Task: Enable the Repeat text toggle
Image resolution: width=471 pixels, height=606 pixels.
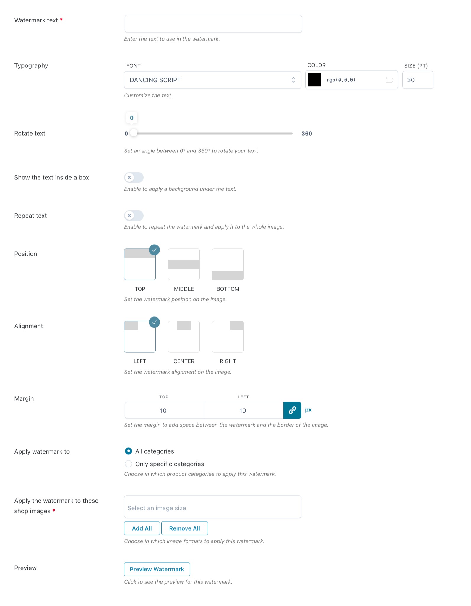Action: tap(134, 216)
